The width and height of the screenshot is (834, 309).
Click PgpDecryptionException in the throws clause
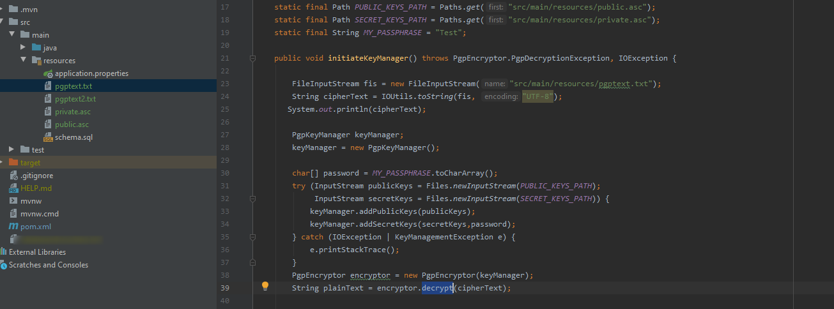pyautogui.click(x=558, y=58)
